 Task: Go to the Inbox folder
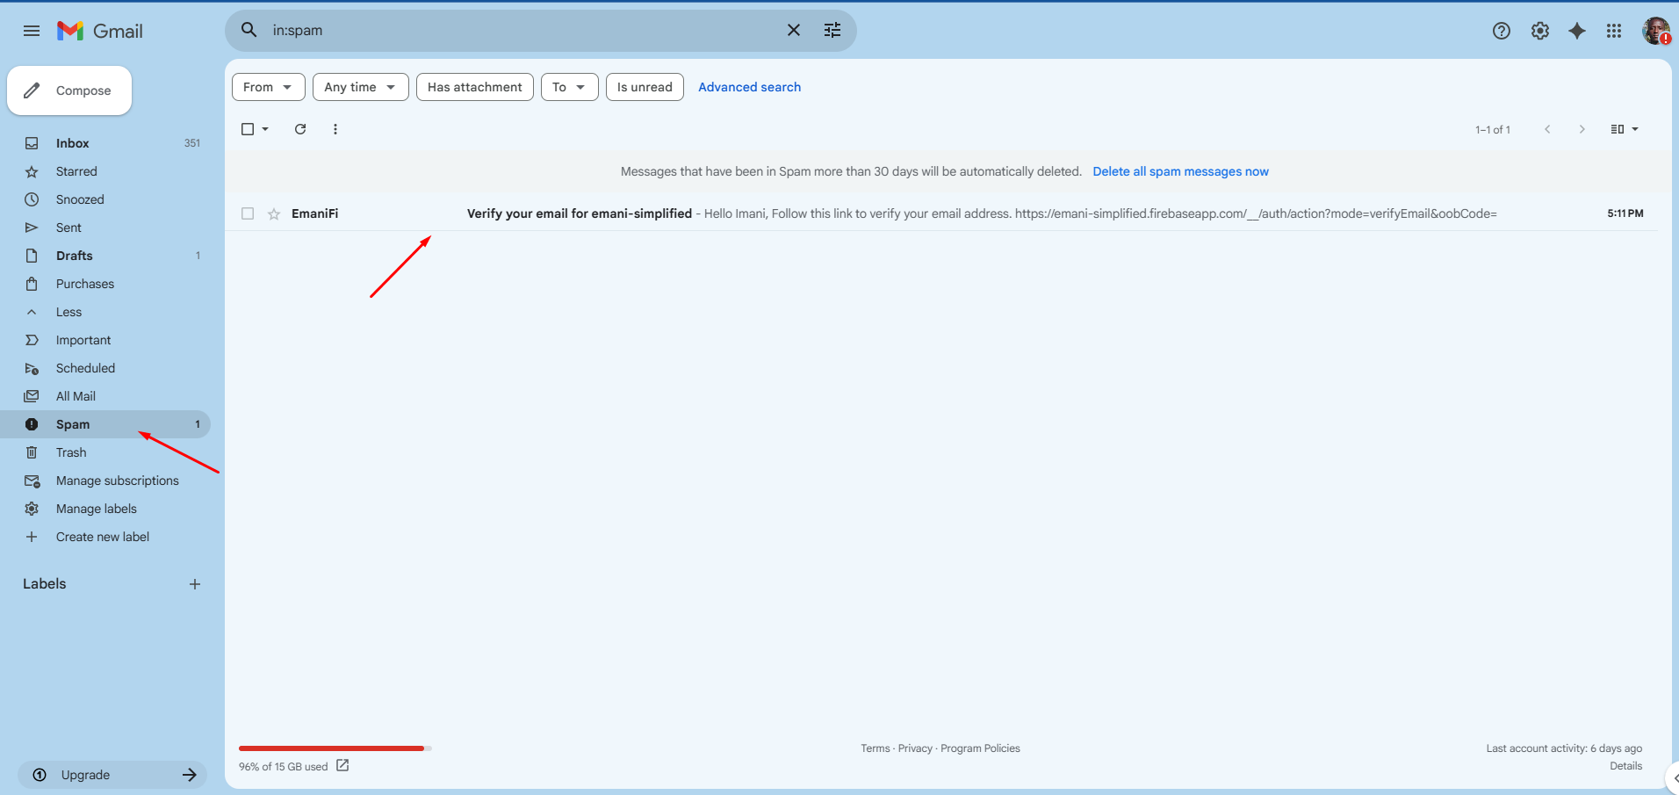73,143
